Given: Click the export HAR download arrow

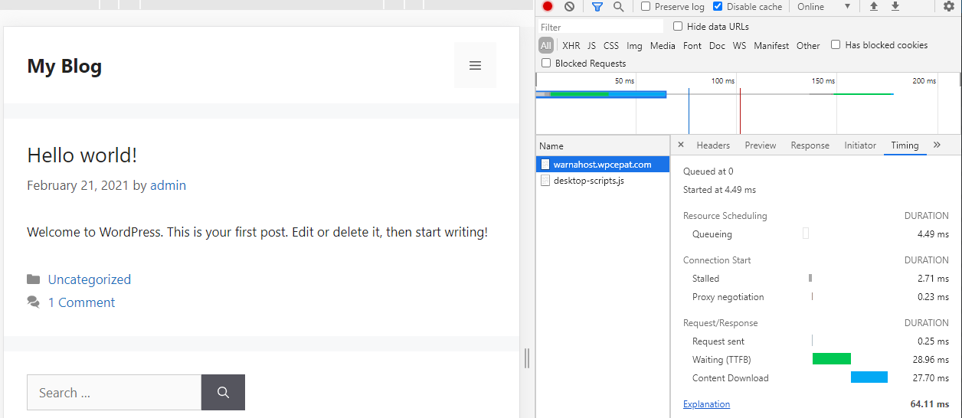Looking at the screenshot, I should 895,6.
